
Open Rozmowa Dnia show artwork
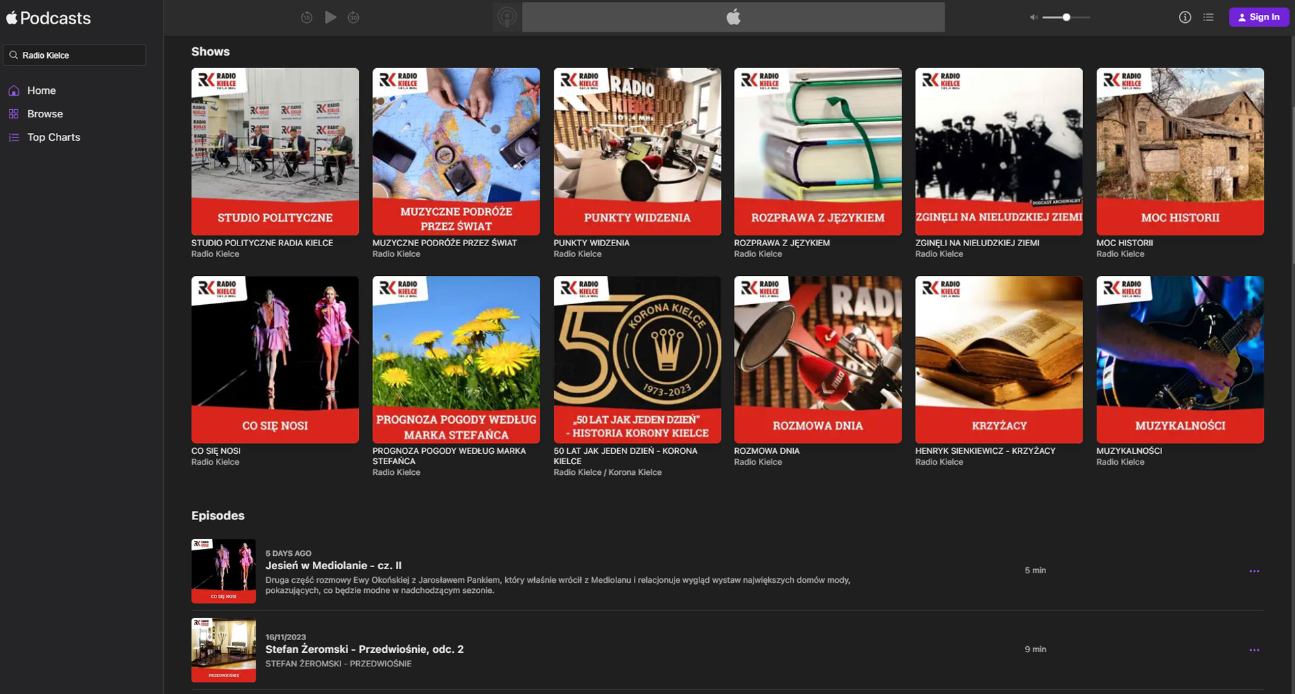(818, 359)
